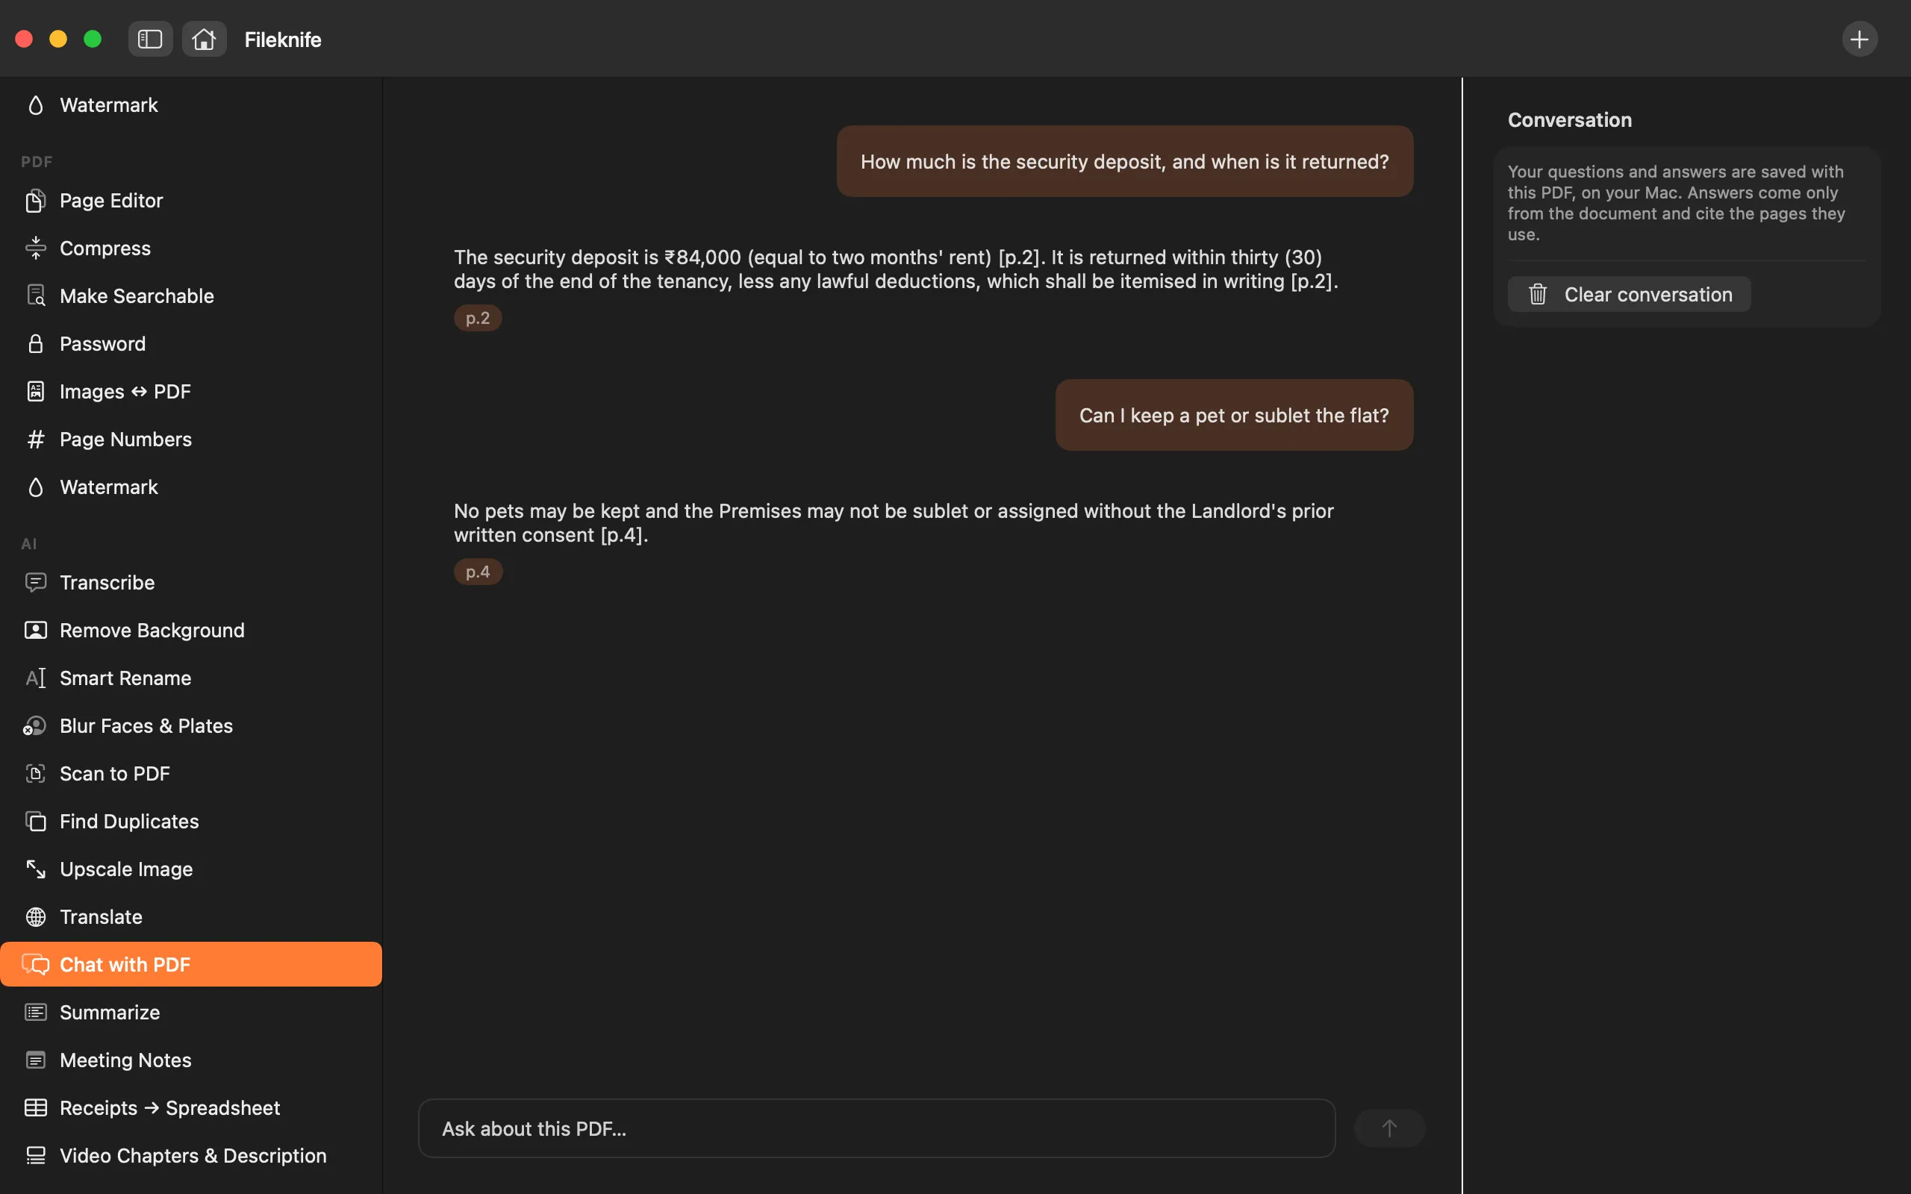Open Page Editor tool
Screen dimensions: 1911x1194
pyautogui.click(x=191, y=201)
